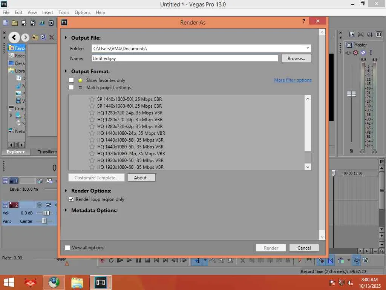The width and height of the screenshot is (386, 290).
Task: Click the Explorer up-one-level folder icon
Action: coord(35,37)
